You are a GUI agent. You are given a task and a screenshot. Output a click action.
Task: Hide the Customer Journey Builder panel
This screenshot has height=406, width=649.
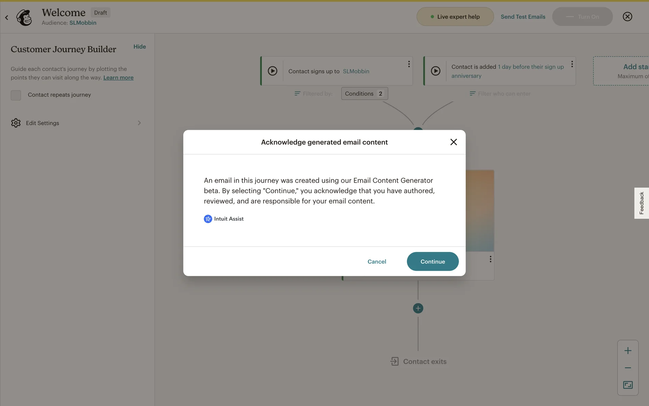[140, 47]
